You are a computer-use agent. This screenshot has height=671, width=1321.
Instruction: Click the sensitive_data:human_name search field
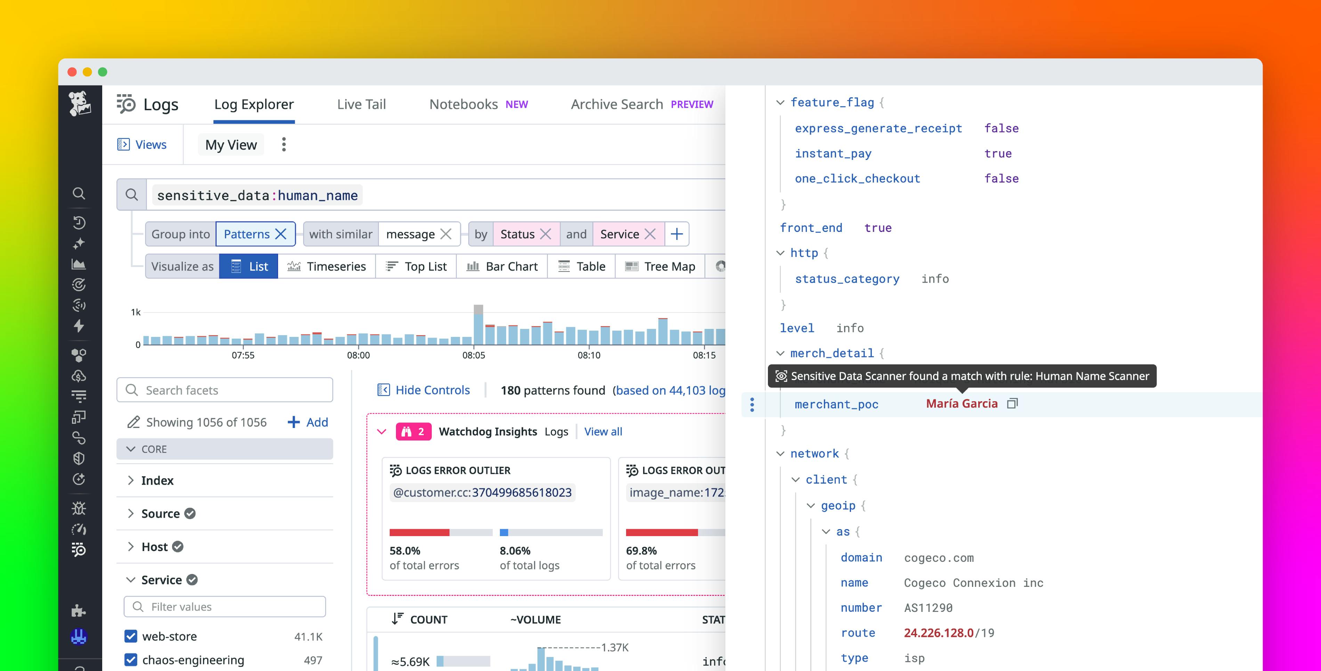(257, 195)
